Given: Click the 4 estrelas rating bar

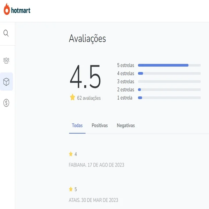Looking at the screenshot, I should (x=169, y=73).
